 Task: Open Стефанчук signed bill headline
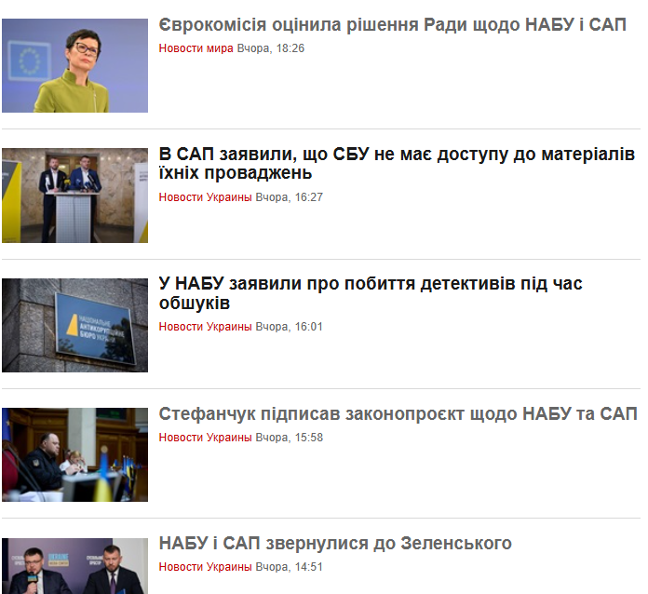click(x=398, y=413)
